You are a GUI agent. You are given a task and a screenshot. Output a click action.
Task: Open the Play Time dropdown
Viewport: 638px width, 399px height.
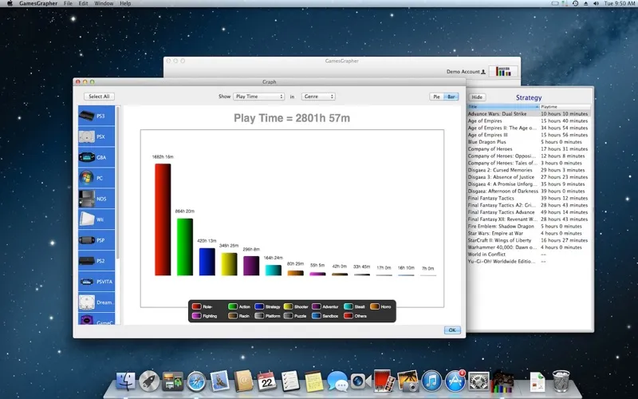click(258, 97)
